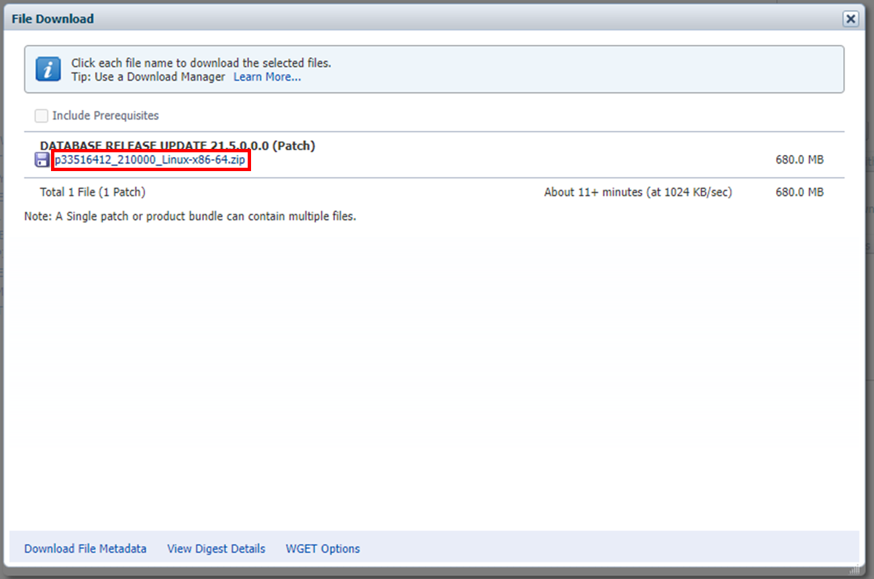This screenshot has width=874, height=579.
Task: Click the File Download title bar
Action: tap(52, 18)
